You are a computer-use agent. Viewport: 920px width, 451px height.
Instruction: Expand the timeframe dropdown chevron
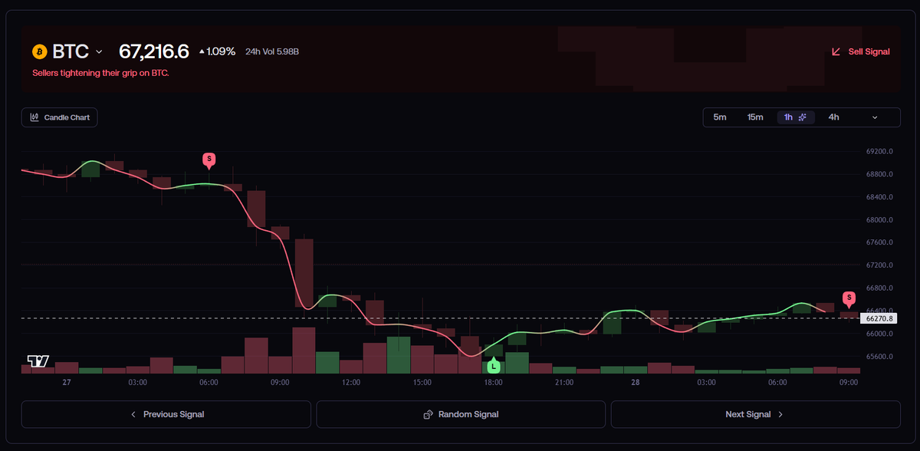876,117
